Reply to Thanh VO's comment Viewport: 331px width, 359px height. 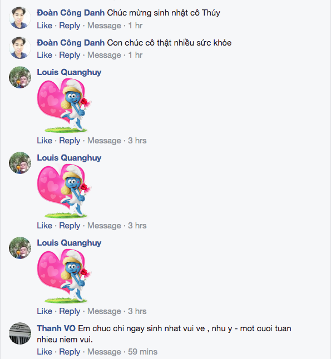coord(70,352)
